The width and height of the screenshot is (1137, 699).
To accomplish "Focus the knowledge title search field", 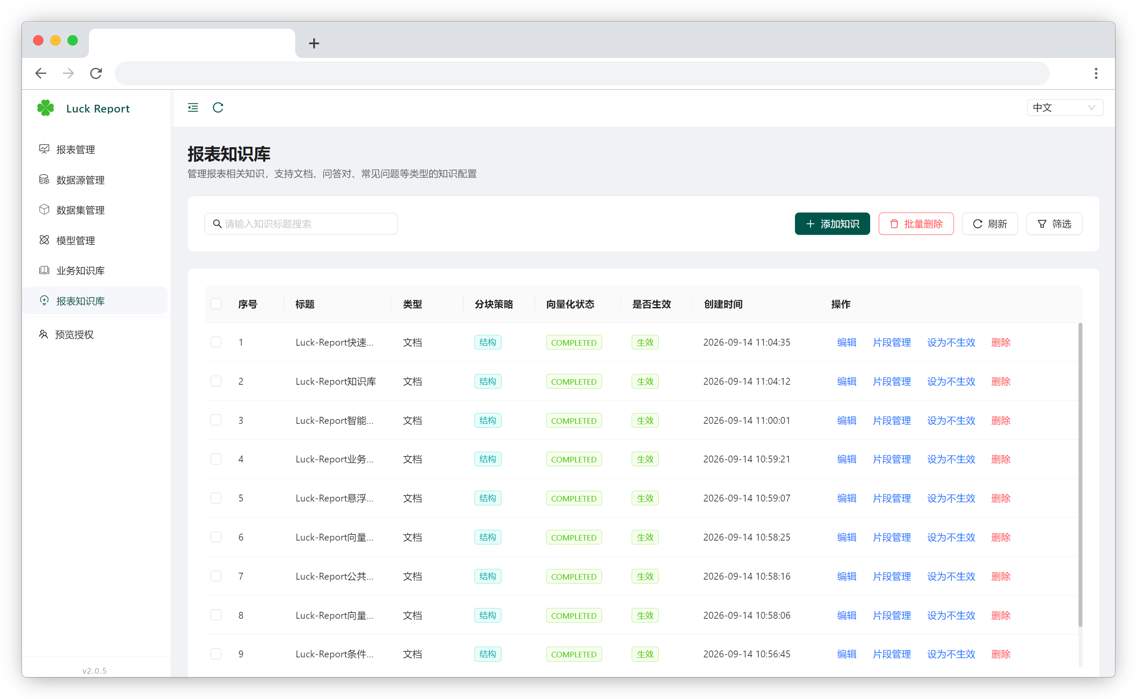I will [x=301, y=224].
